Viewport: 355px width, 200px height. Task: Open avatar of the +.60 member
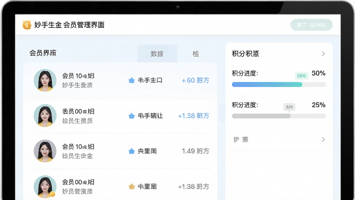(x=45, y=80)
